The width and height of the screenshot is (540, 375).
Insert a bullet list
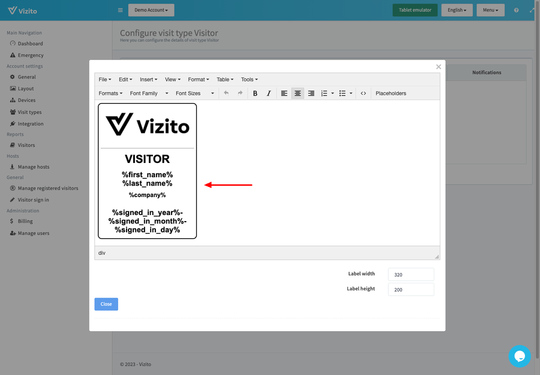pyautogui.click(x=342, y=93)
